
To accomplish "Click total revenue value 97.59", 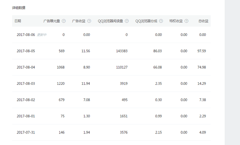I will click(x=202, y=51).
